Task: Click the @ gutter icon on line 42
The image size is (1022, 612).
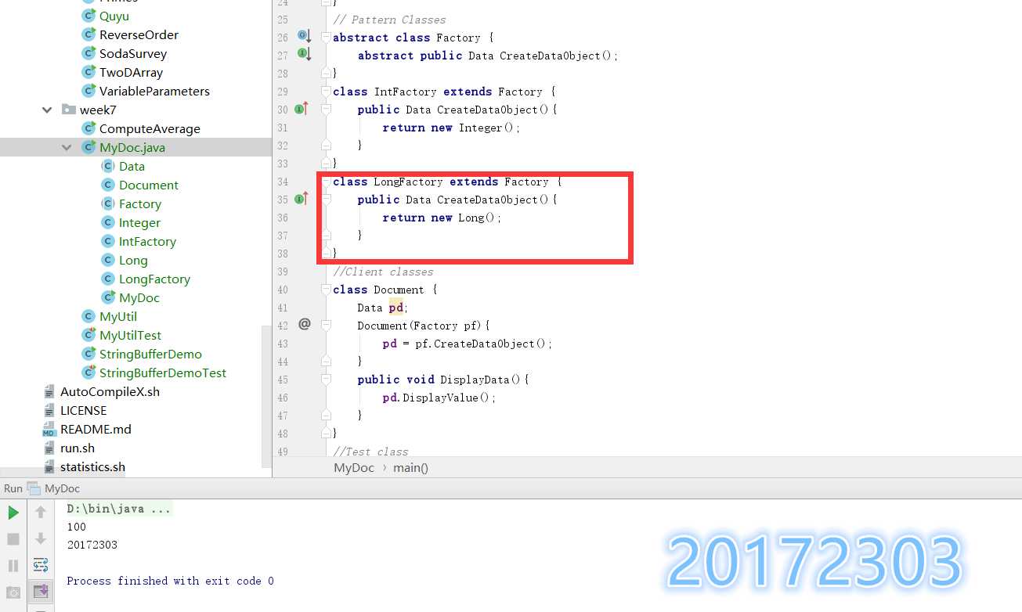Action: tap(305, 324)
